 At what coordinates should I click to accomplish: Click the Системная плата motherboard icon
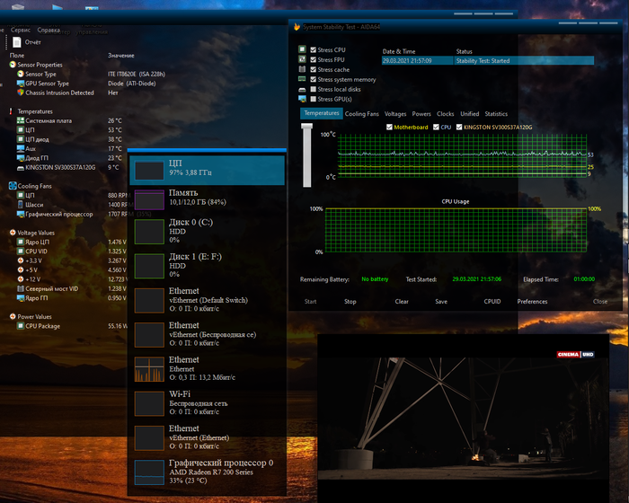coord(21,120)
